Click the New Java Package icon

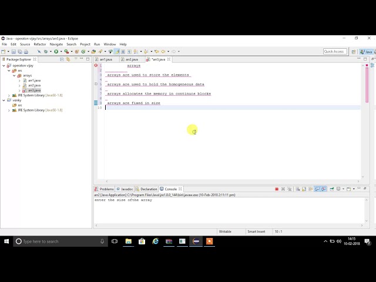[77, 52]
